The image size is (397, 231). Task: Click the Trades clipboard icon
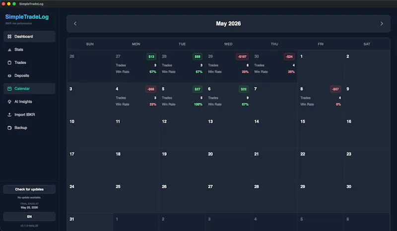(9, 63)
